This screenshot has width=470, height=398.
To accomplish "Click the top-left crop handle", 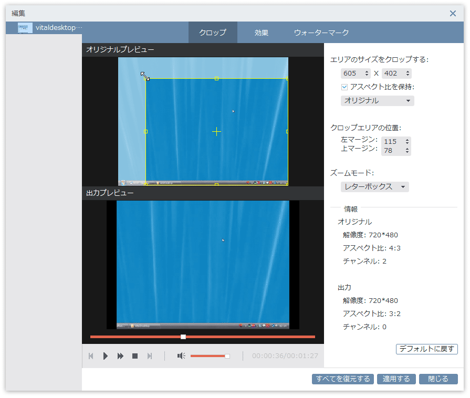I will coord(145,79).
